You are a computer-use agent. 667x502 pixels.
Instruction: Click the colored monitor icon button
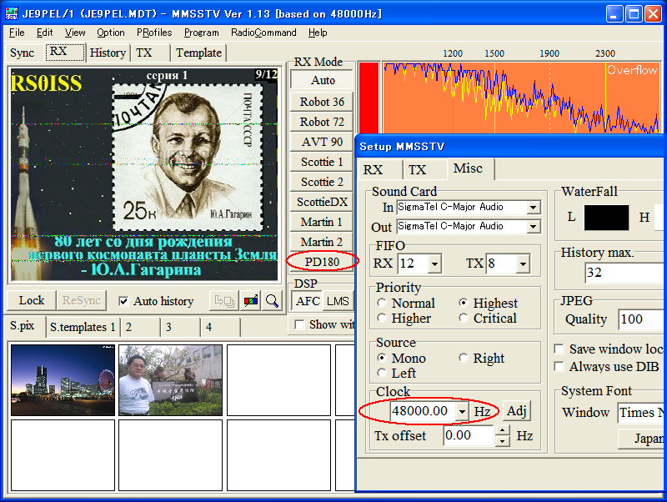click(251, 301)
